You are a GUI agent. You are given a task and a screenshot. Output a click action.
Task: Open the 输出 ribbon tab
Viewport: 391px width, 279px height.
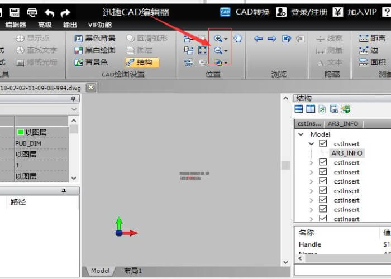pos(70,25)
